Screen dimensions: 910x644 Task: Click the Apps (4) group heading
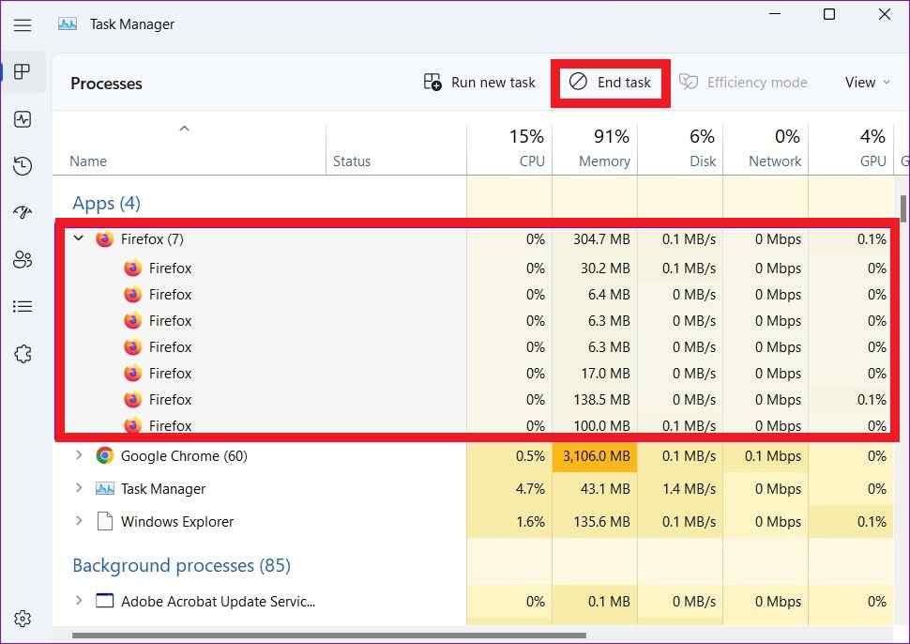pyautogui.click(x=106, y=204)
